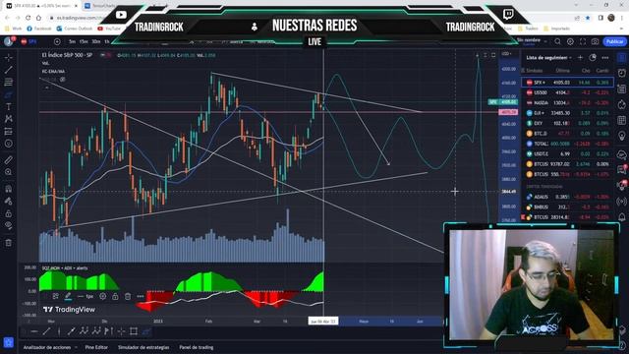Enable the magnet mode tool
The height and width of the screenshot is (354, 629).
click(9, 189)
